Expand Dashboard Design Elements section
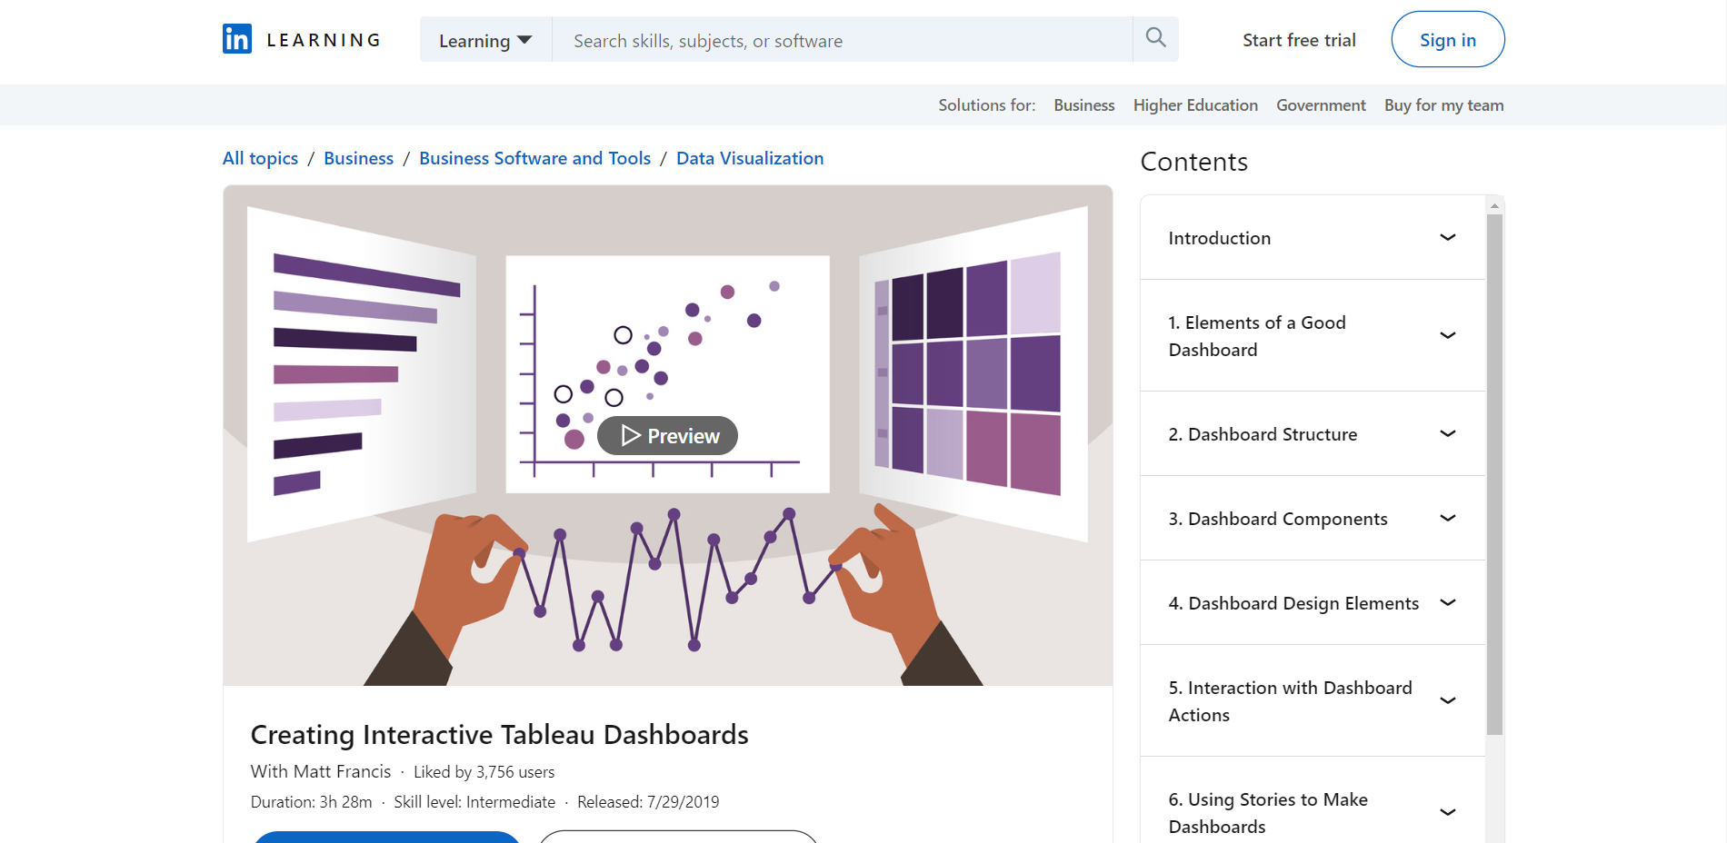The image size is (1727, 843). point(1448,603)
